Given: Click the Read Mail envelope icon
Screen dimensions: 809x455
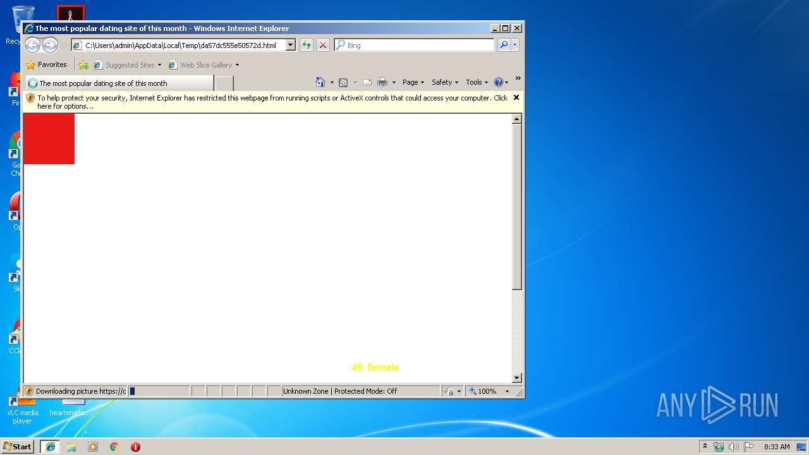Looking at the screenshot, I should pyautogui.click(x=367, y=82).
